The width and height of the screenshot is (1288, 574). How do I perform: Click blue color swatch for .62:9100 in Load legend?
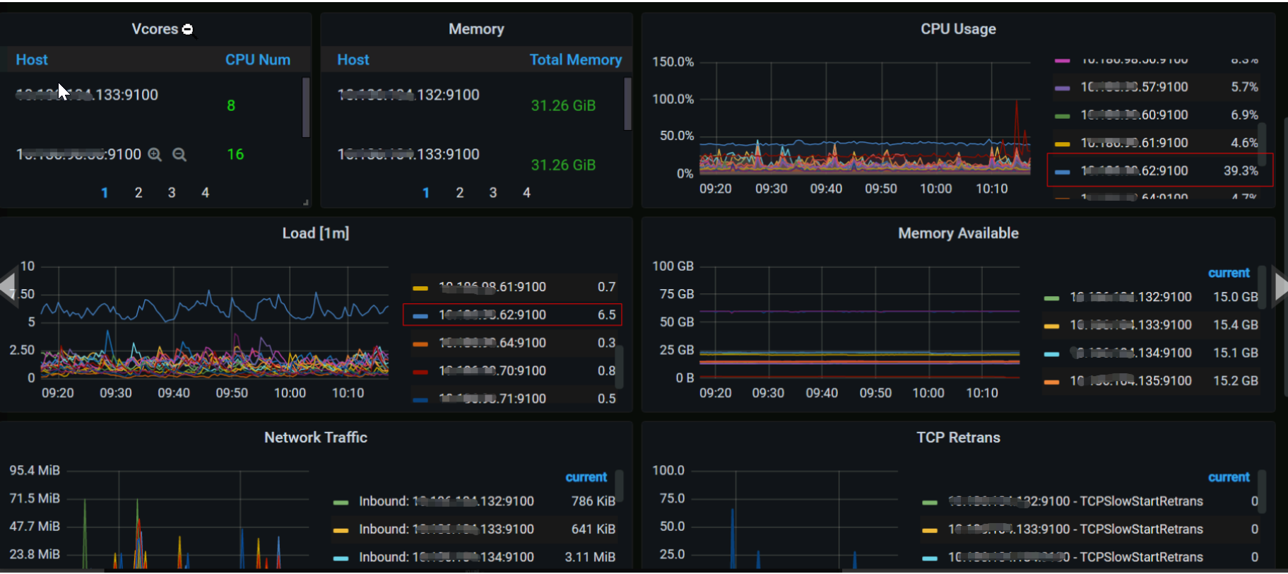point(420,316)
